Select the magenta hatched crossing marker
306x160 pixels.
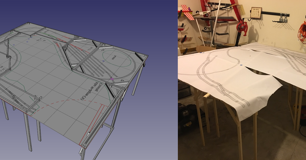(112, 79)
